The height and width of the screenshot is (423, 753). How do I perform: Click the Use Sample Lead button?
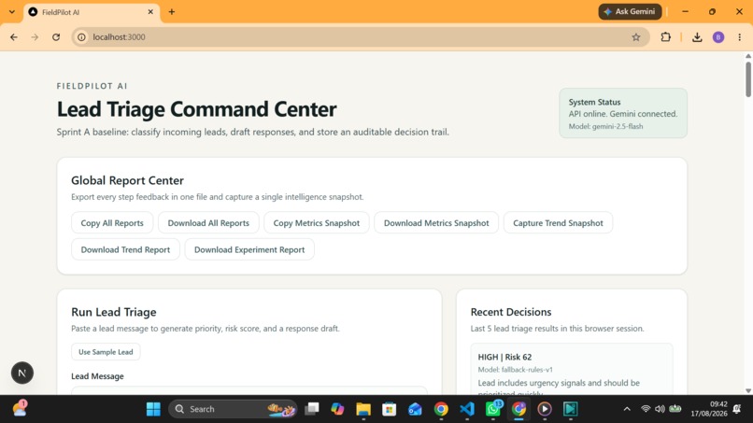click(106, 352)
